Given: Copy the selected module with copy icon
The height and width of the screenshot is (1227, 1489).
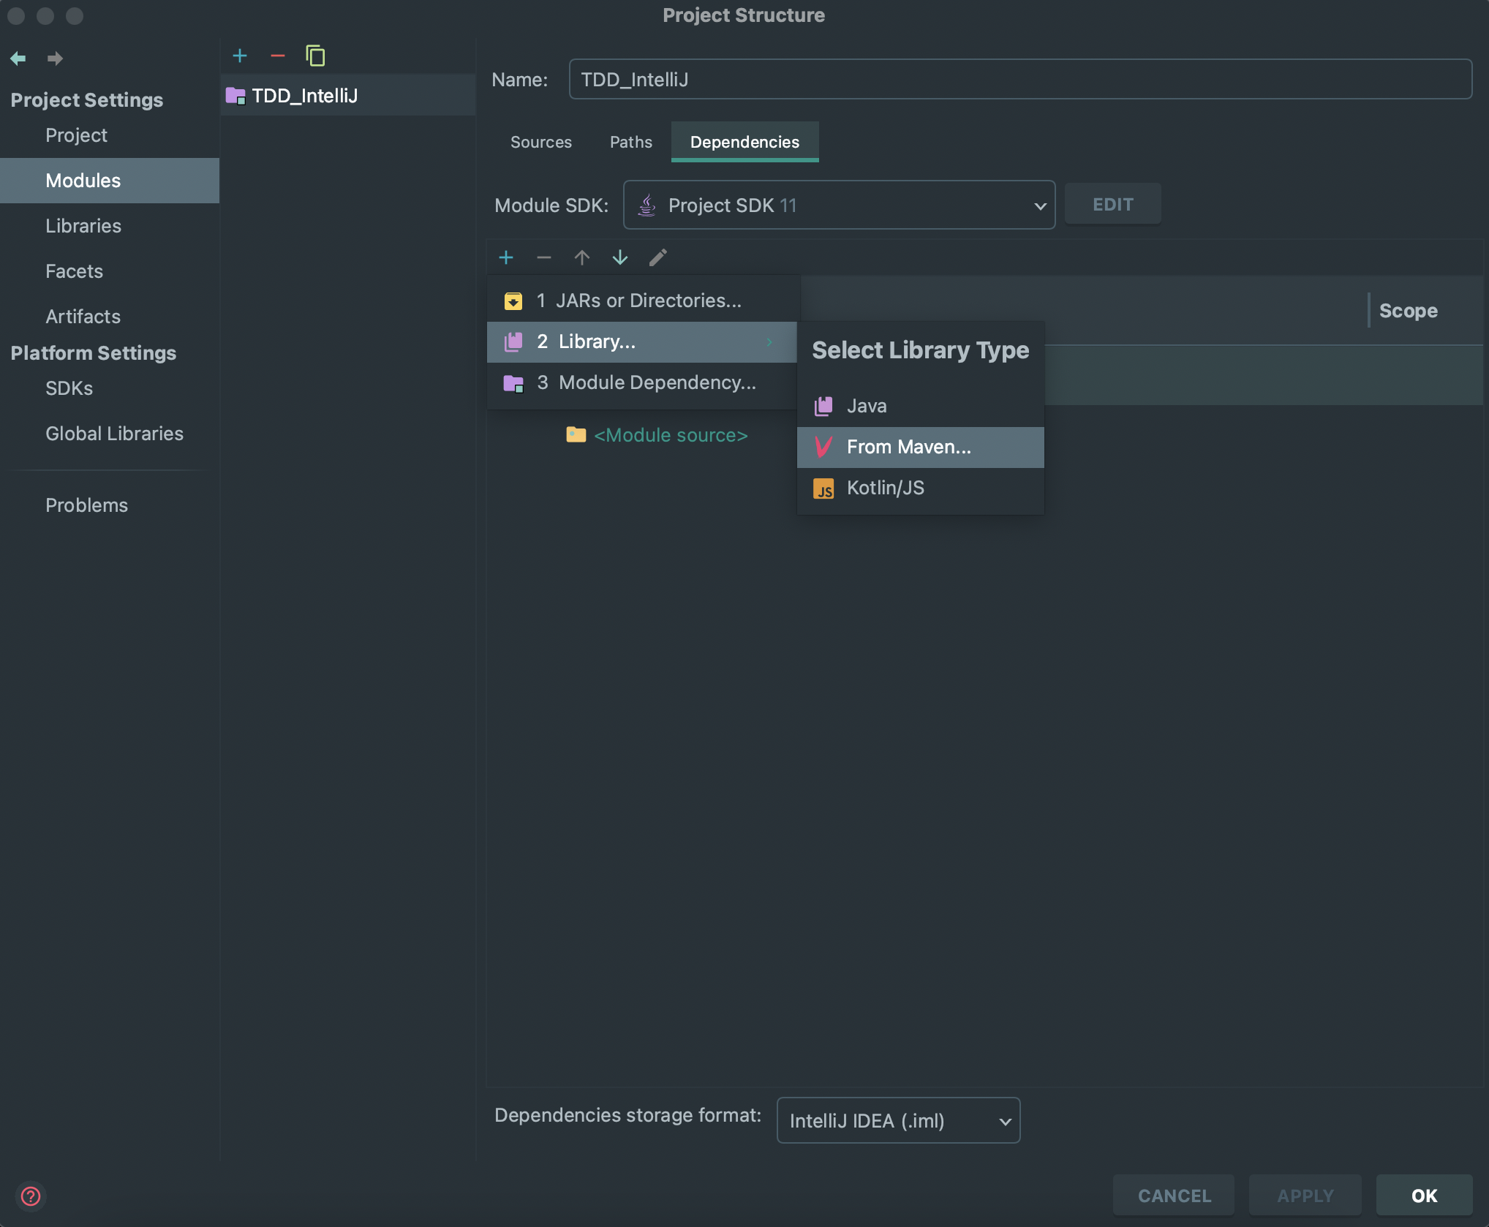Looking at the screenshot, I should [x=315, y=56].
